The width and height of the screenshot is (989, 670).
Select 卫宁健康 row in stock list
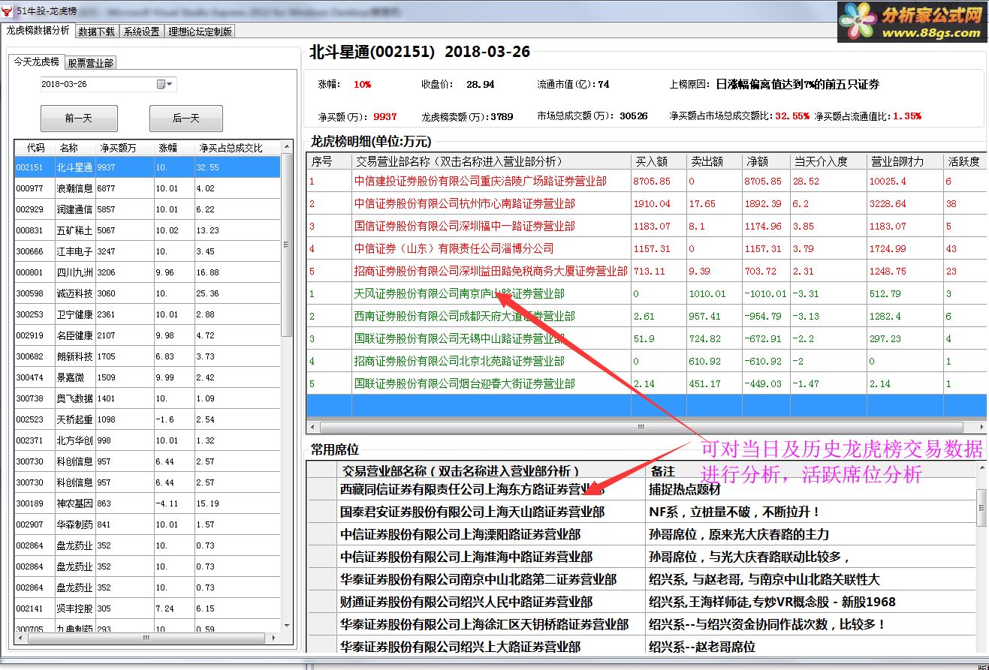click(x=147, y=314)
